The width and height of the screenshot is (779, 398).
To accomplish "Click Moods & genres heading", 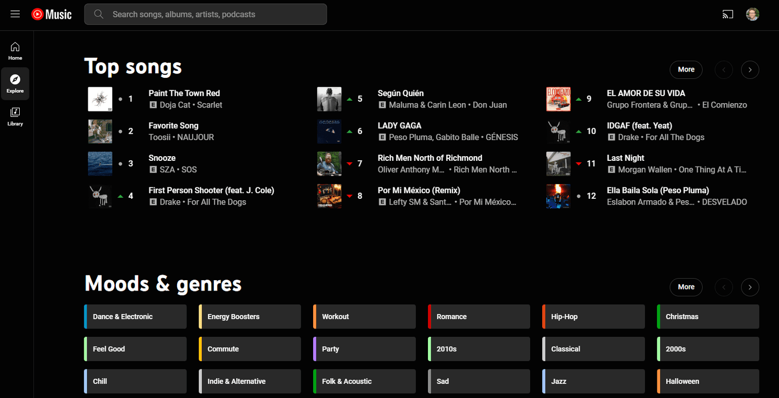I will point(163,284).
